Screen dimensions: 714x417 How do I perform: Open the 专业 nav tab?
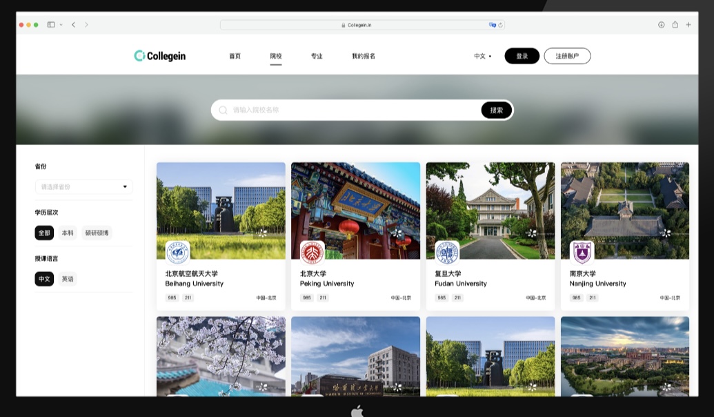(x=317, y=56)
